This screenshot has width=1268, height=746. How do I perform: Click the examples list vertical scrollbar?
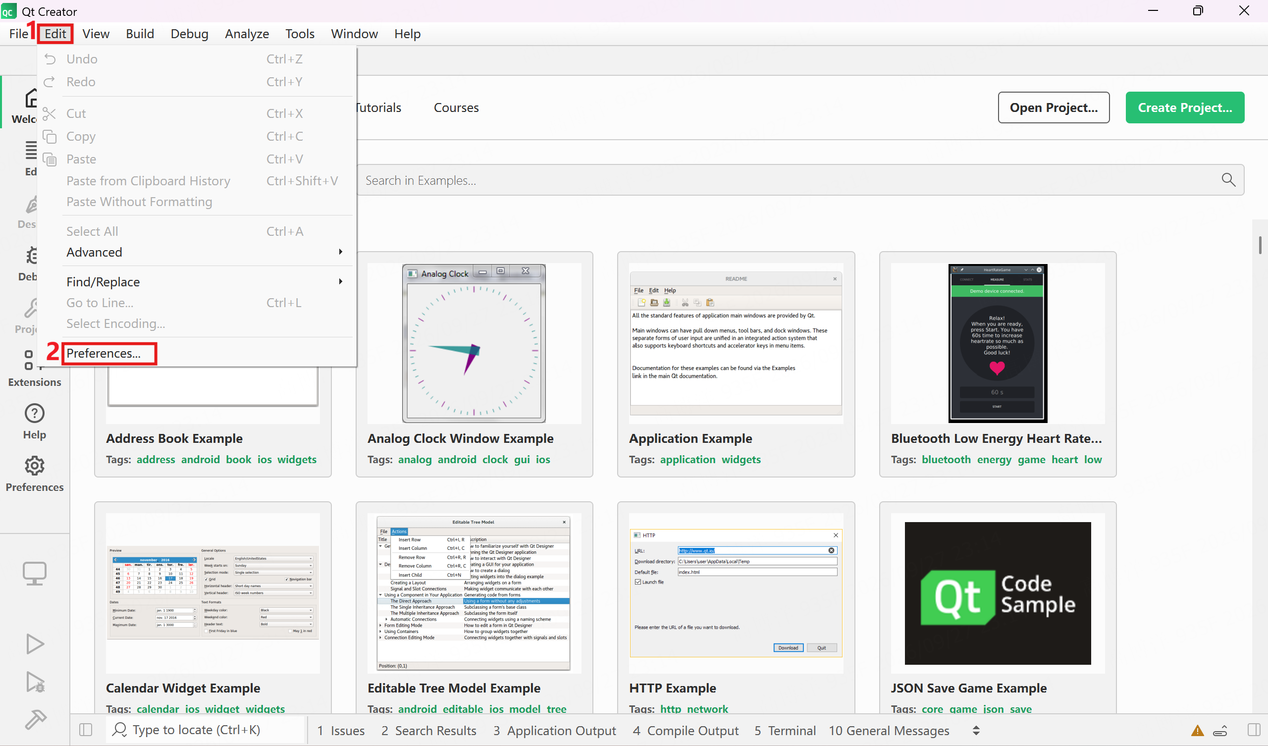coord(1260,245)
